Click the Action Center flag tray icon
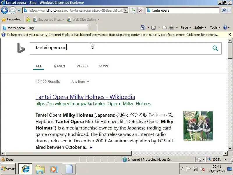Screen dimensions: 233x175 (188, 169)
